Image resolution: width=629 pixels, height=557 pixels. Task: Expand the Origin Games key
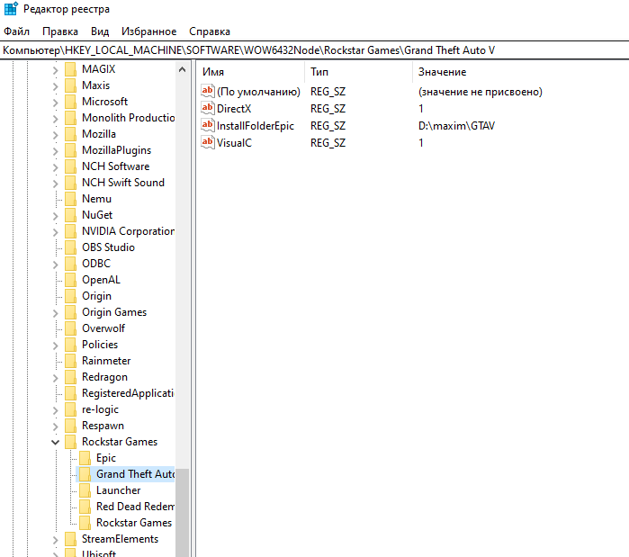pos(56,313)
